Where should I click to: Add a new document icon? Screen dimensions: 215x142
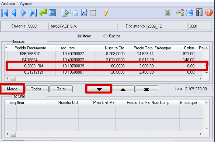[x=65, y=13]
